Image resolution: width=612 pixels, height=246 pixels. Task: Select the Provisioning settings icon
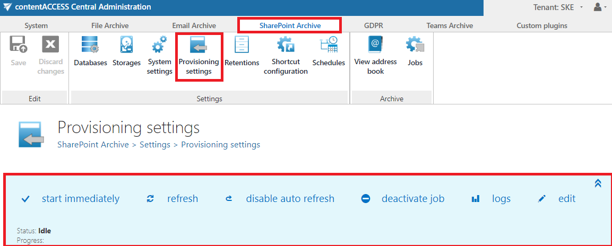(199, 47)
